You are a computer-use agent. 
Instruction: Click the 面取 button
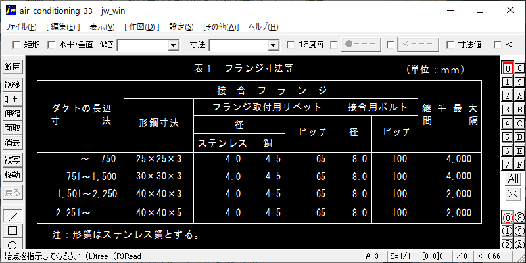point(12,128)
